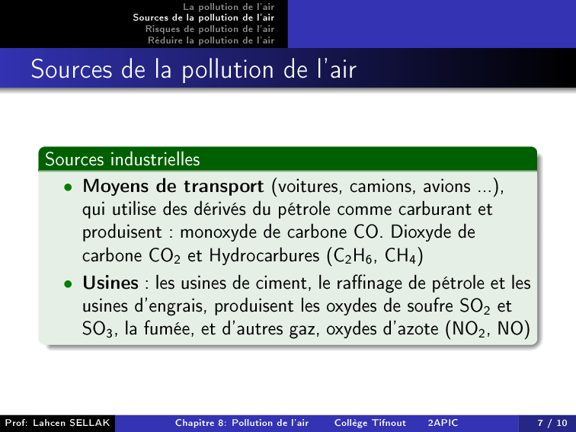This screenshot has height=432, width=576.
Task: Click 'Chapitre 8: Pollution de l'air' footer title
Action: pyautogui.click(x=242, y=422)
